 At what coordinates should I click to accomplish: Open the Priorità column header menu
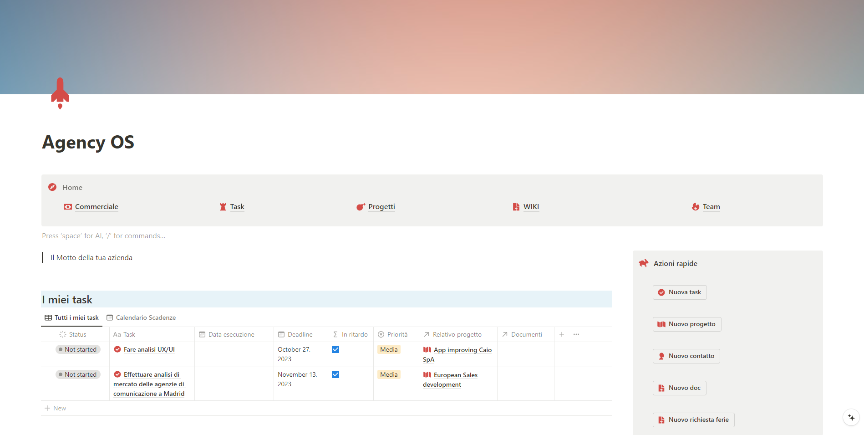pos(394,334)
